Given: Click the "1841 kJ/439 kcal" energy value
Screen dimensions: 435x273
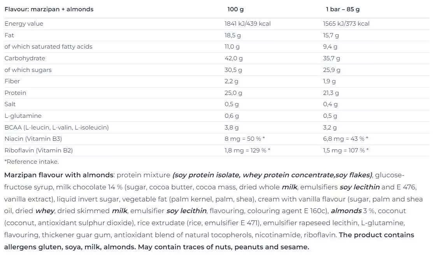Looking at the screenshot, I should [x=247, y=24].
